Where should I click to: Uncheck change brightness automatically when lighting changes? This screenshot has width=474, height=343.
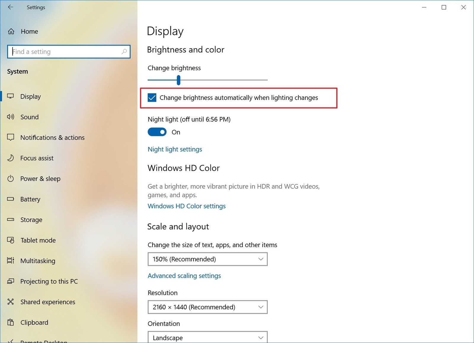tap(152, 98)
